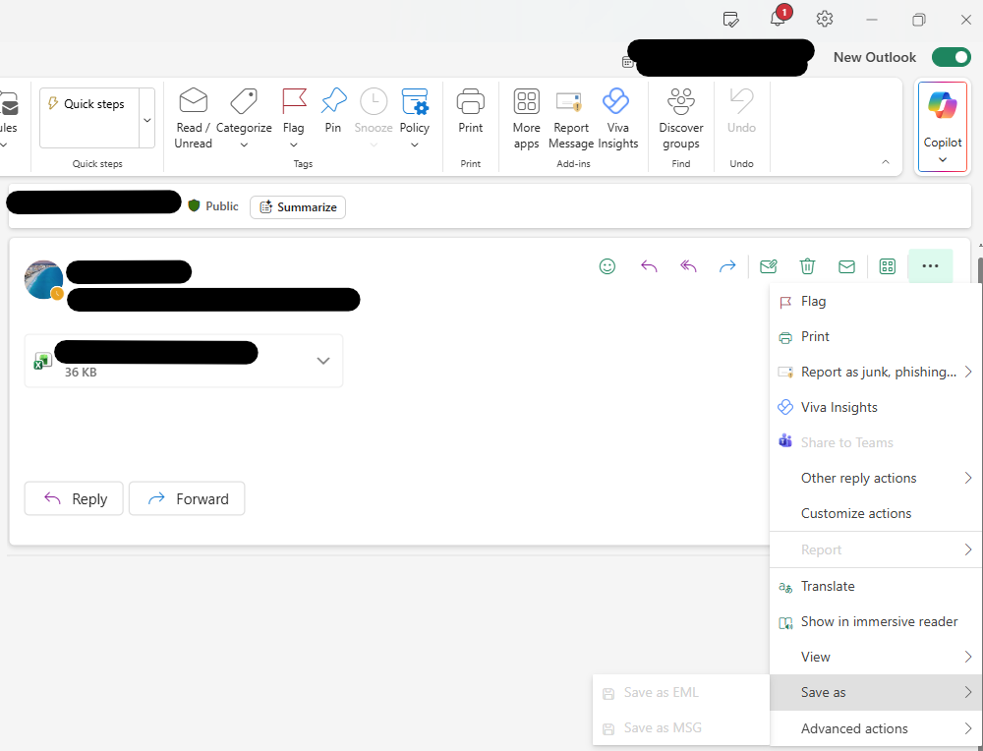Click the smiley React icon
Viewport: 983px width, 751px height.
coord(607,266)
